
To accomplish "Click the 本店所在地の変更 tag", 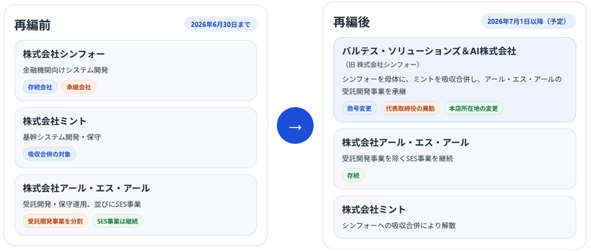I will pos(473,108).
